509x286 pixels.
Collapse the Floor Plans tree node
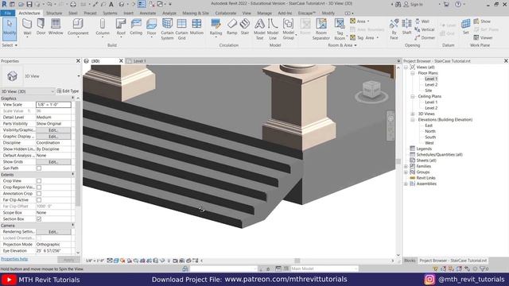(413, 73)
